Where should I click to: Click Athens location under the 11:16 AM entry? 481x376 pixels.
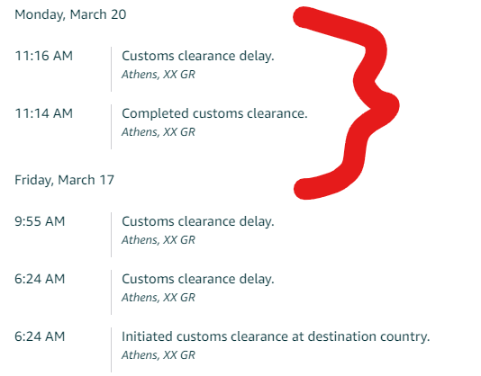pos(159,75)
